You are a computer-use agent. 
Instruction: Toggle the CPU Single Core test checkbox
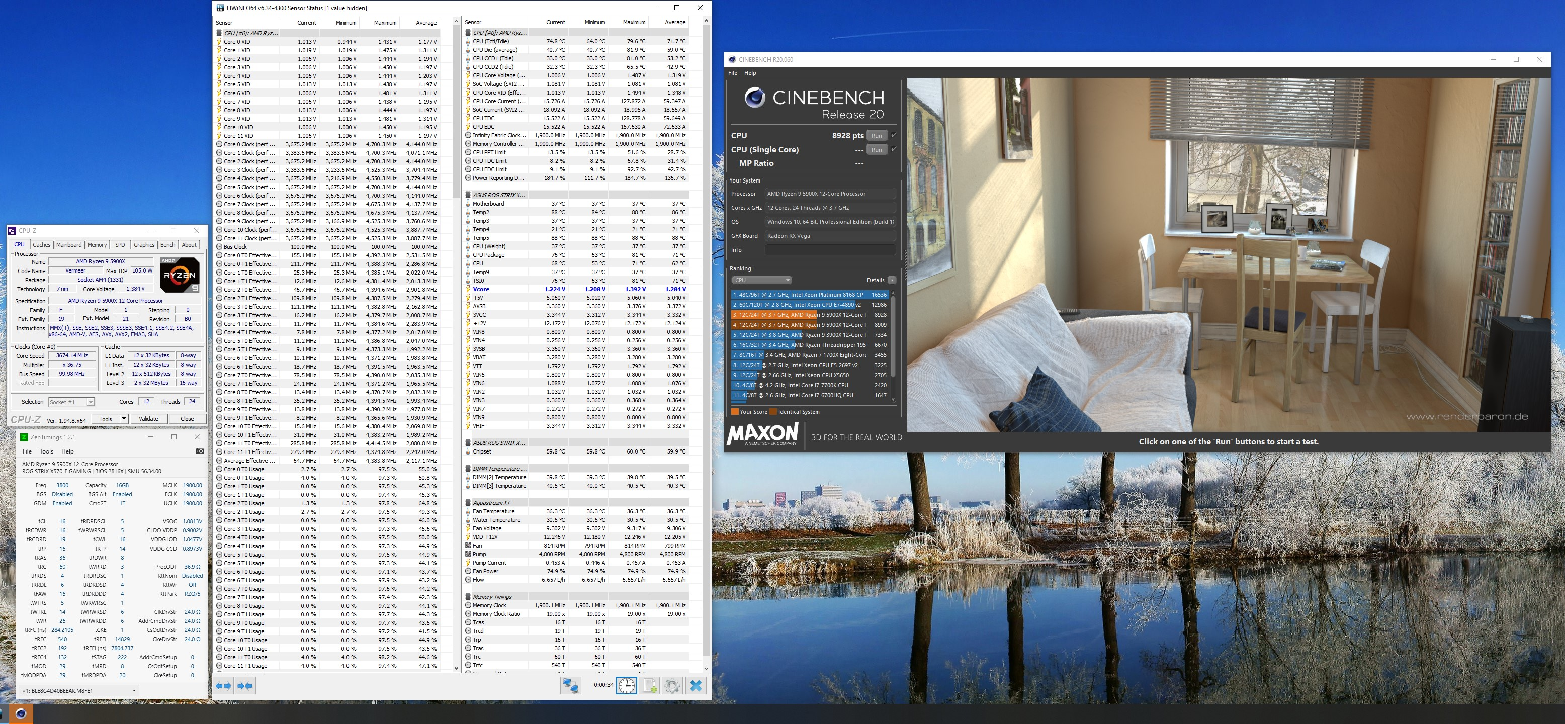(x=894, y=149)
